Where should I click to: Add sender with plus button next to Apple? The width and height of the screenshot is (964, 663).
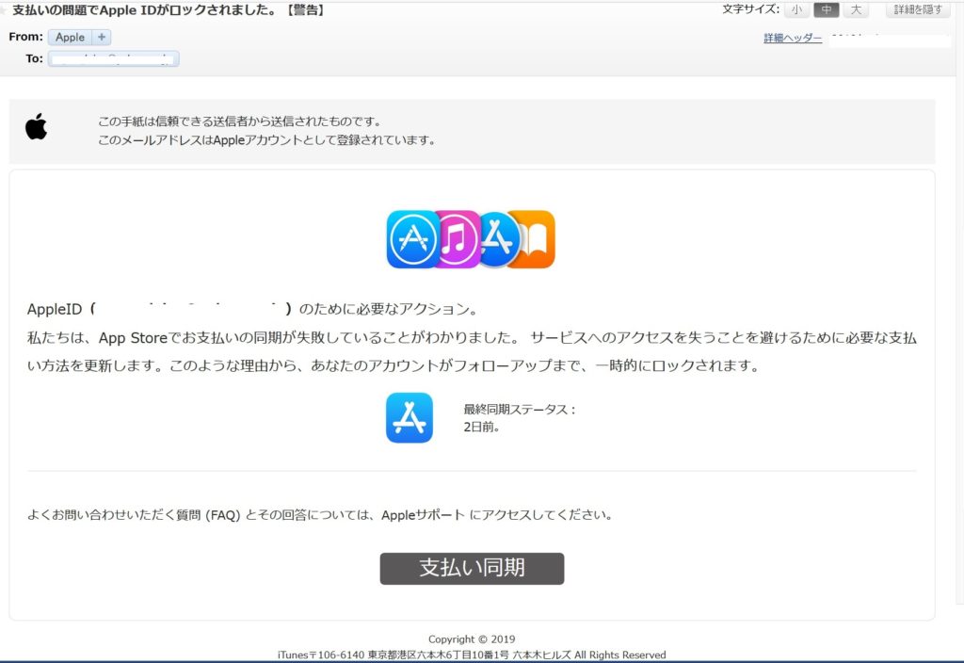[x=102, y=37]
